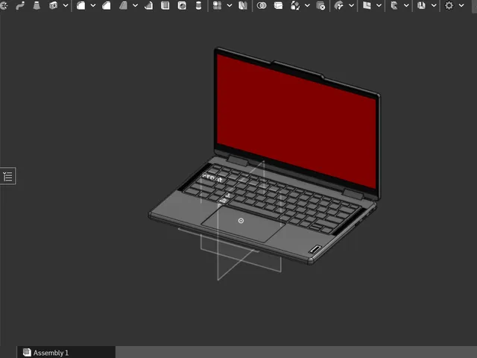This screenshot has width=477, height=358.
Task: Select the Split tool
Action: click(278, 5)
